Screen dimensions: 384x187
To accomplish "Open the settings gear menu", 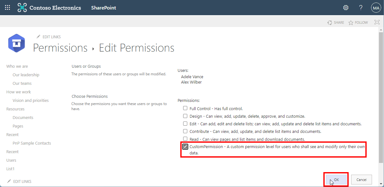I will [346, 8].
